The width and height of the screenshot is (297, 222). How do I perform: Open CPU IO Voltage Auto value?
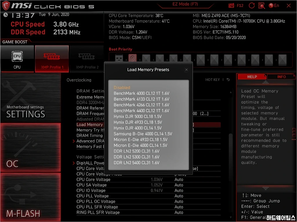pyautogui.click(x=179, y=190)
